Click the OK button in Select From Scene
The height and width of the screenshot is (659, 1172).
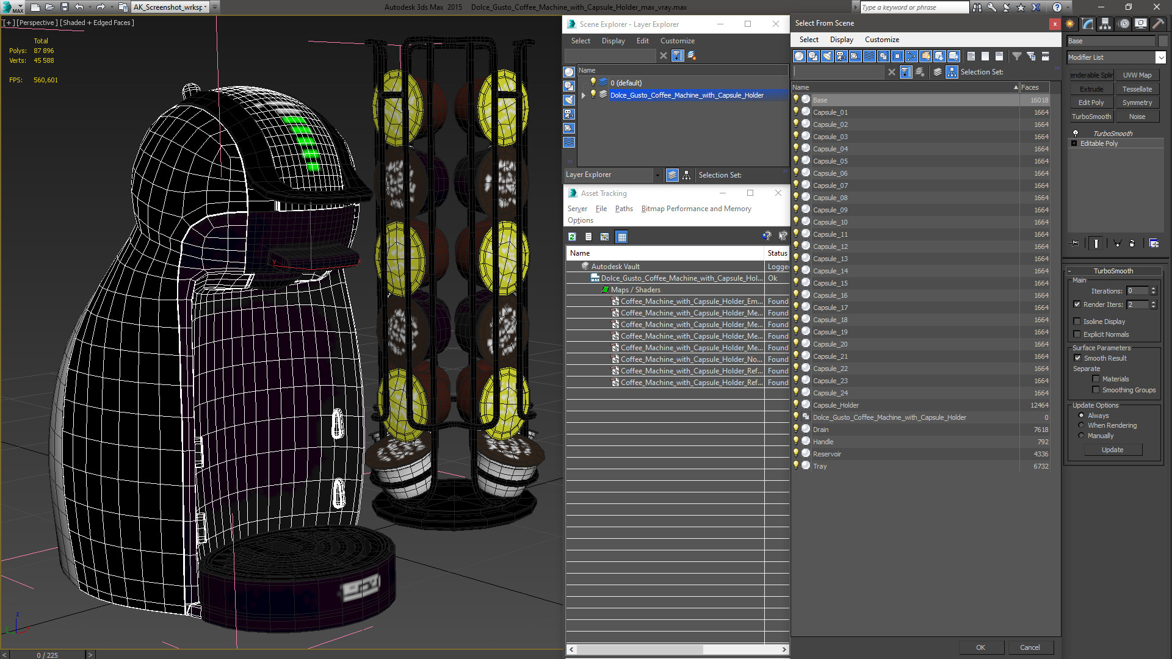coord(980,647)
